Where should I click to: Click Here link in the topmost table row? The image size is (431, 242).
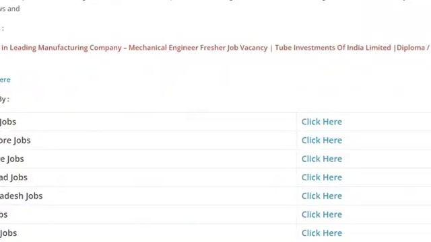click(322, 122)
